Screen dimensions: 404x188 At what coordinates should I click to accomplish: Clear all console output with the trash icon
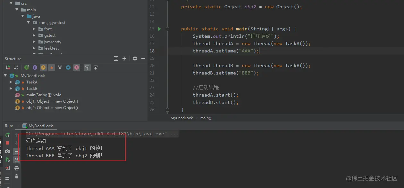click(17, 176)
